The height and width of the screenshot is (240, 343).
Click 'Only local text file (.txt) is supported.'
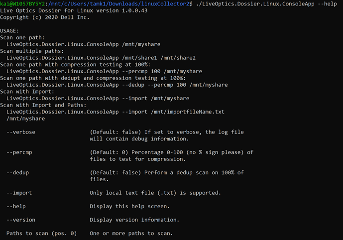click(155, 193)
